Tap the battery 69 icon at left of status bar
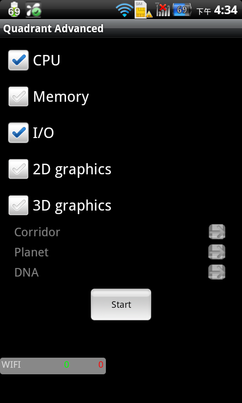The image size is (242, 403). pyautogui.click(x=14, y=10)
